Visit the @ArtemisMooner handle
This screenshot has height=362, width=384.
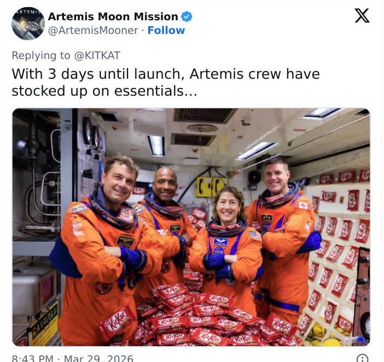93,31
